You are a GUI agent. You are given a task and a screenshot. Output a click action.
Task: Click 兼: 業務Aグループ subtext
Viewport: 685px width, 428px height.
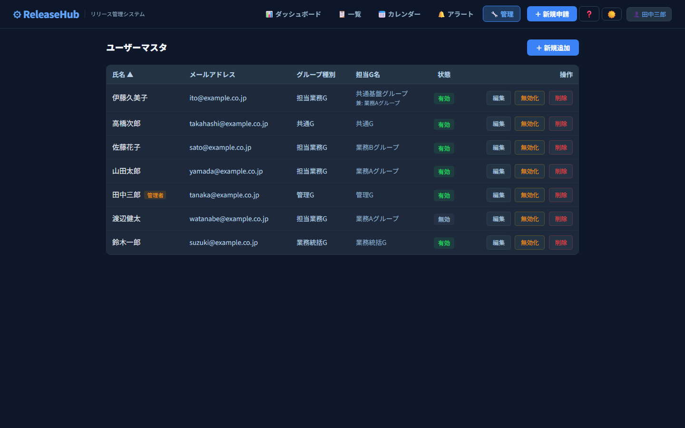(378, 103)
